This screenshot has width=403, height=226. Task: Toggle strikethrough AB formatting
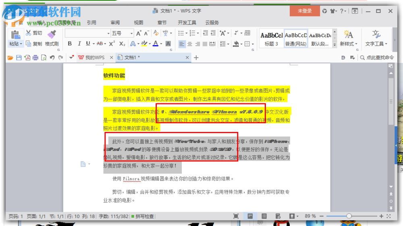tap(100, 44)
